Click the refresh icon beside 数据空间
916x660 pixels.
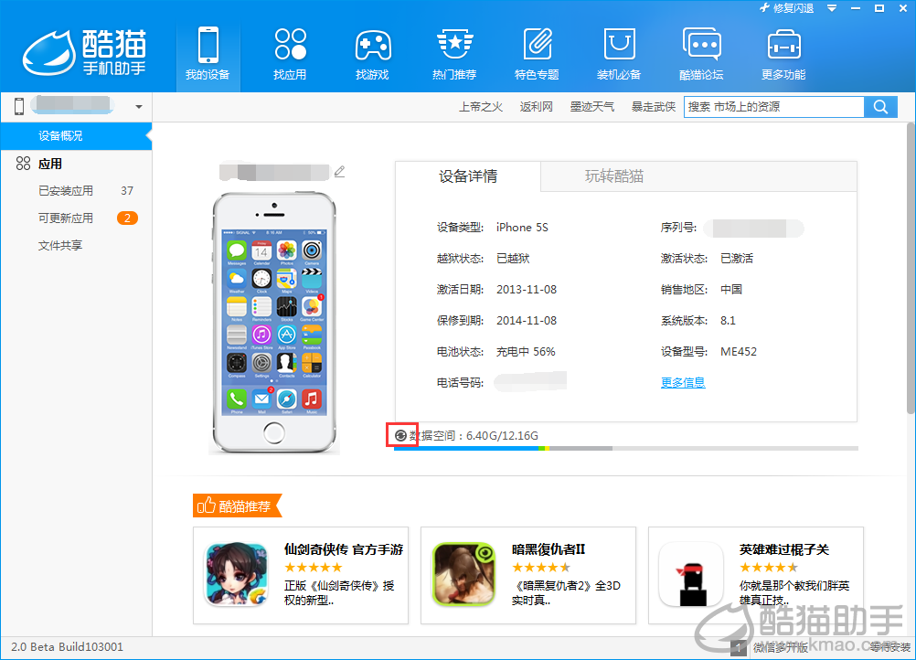400,436
